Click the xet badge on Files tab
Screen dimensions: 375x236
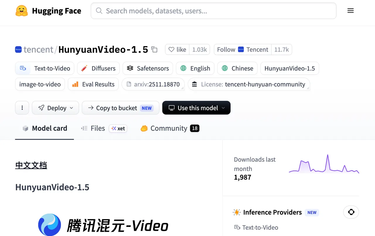(118, 128)
